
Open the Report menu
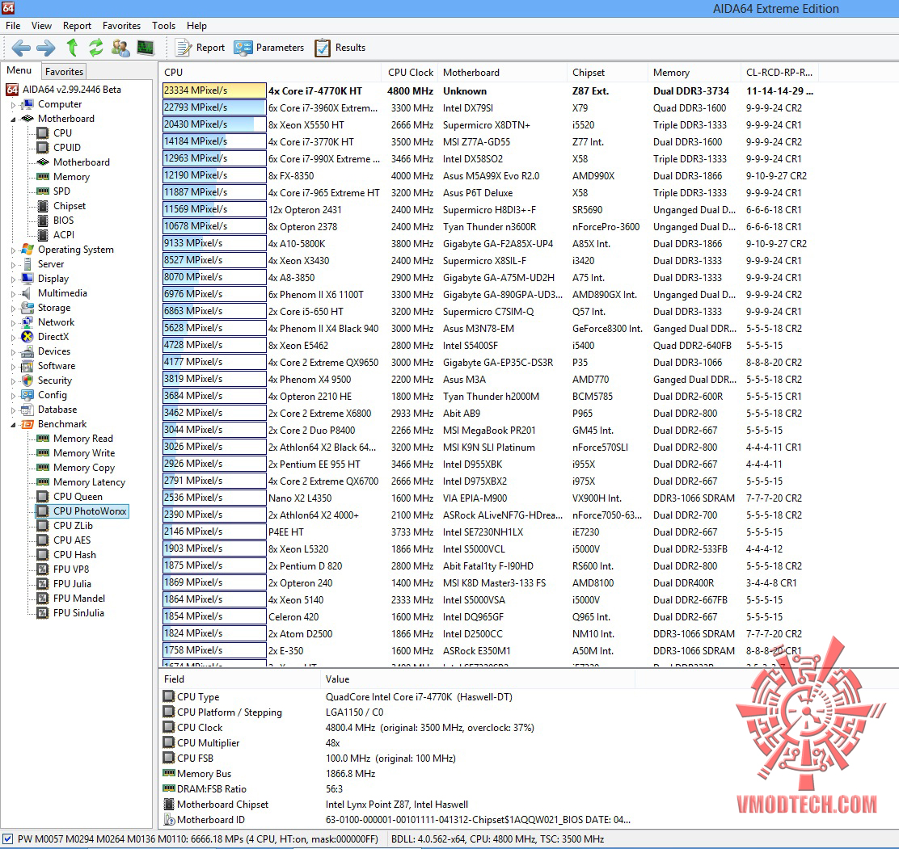77,26
